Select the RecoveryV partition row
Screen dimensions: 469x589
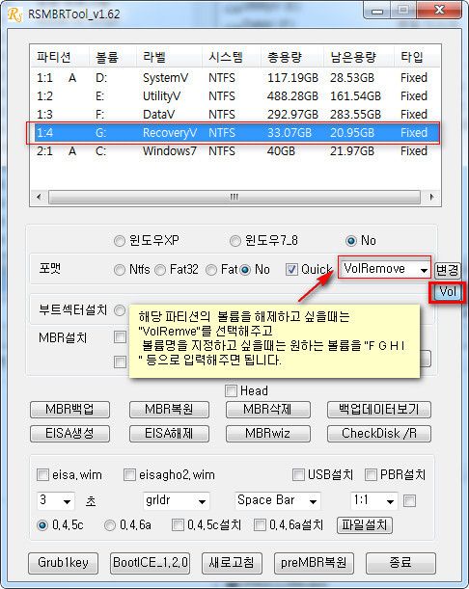[234, 133]
